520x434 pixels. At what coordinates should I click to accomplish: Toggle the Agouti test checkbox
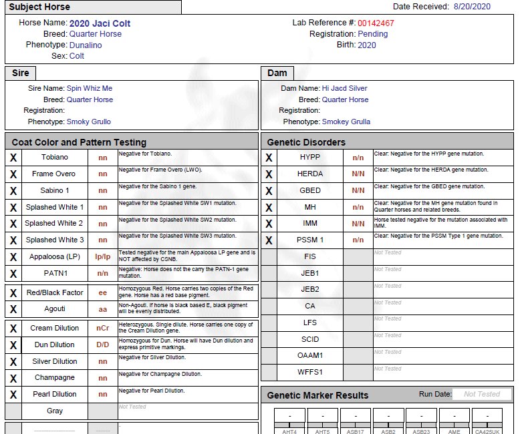point(13,309)
